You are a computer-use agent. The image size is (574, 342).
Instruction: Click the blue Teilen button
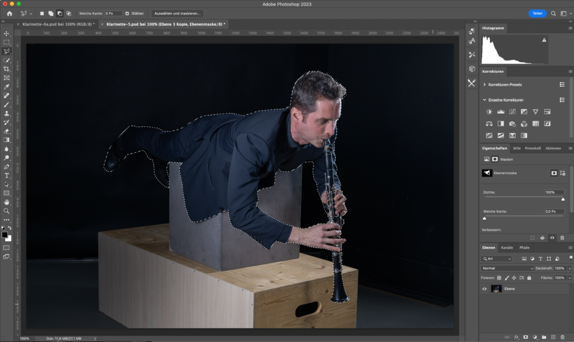pyautogui.click(x=538, y=13)
